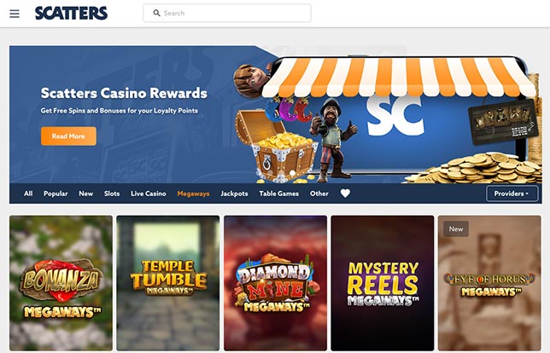Open the hamburger menu icon
Image resolution: width=550 pixels, height=353 pixels.
pyautogui.click(x=15, y=14)
